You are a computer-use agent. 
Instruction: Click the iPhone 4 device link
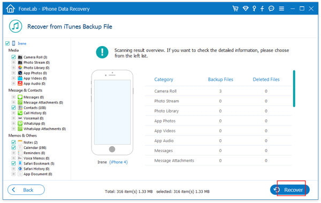118,162
